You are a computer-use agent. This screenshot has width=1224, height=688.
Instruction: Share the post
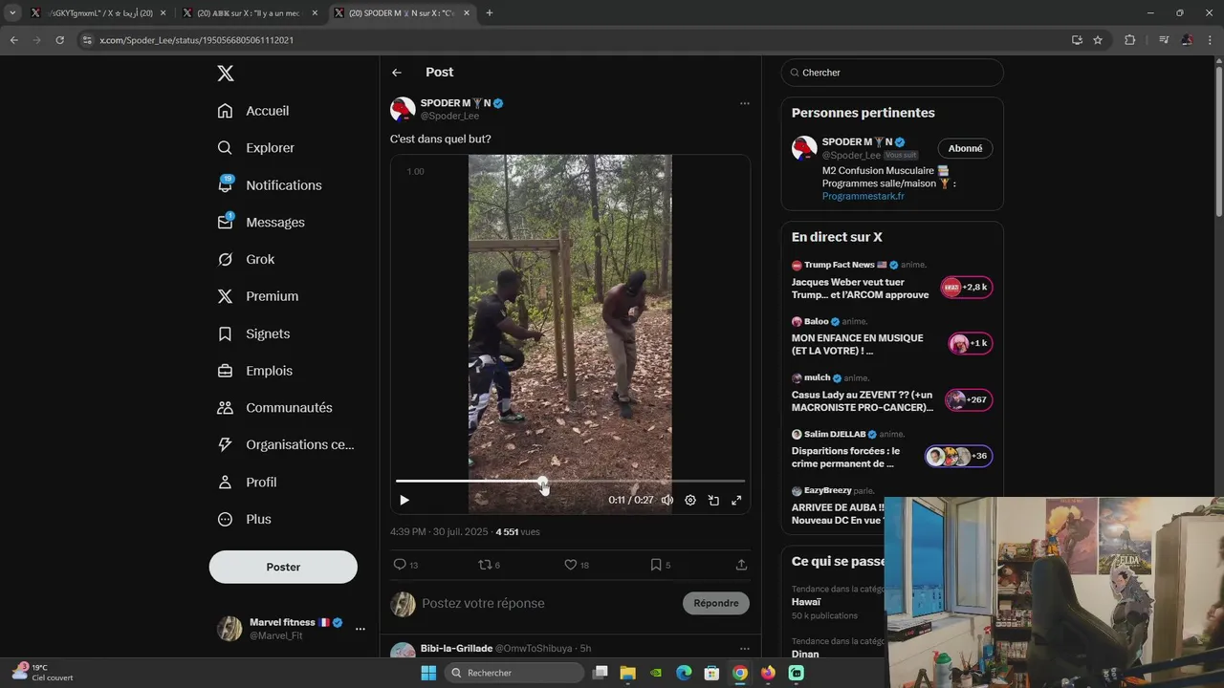click(741, 565)
